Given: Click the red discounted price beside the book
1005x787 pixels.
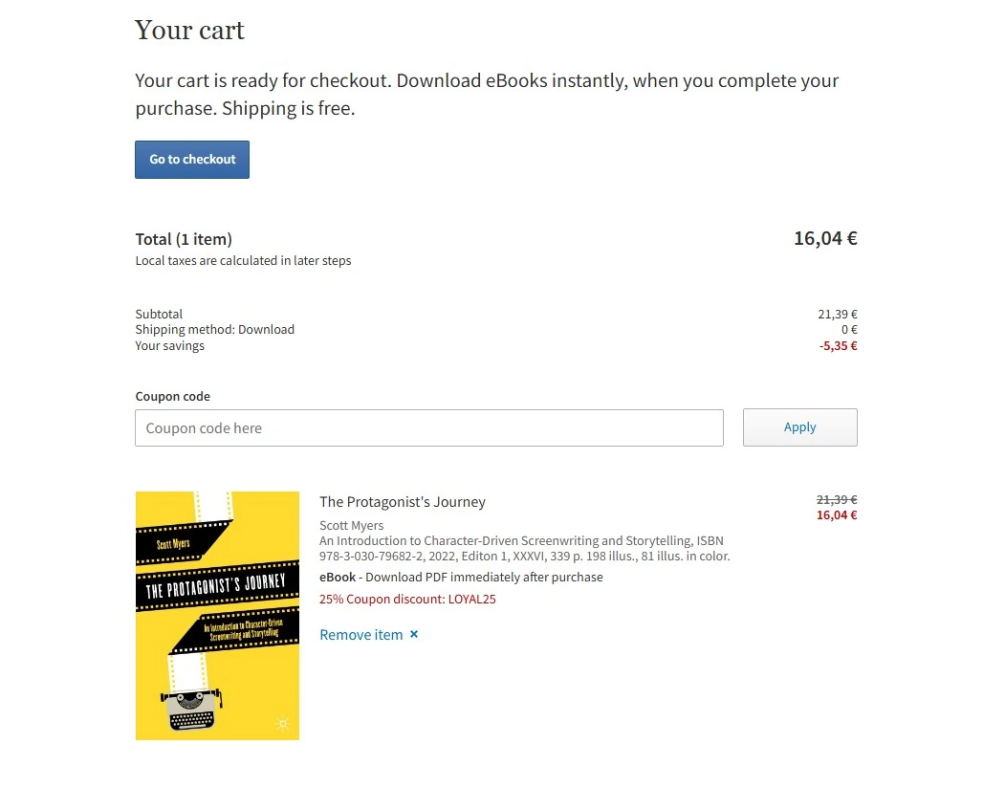Looking at the screenshot, I should pyautogui.click(x=836, y=515).
